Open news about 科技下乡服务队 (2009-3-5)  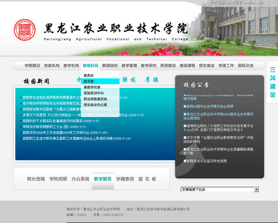pos(61,121)
